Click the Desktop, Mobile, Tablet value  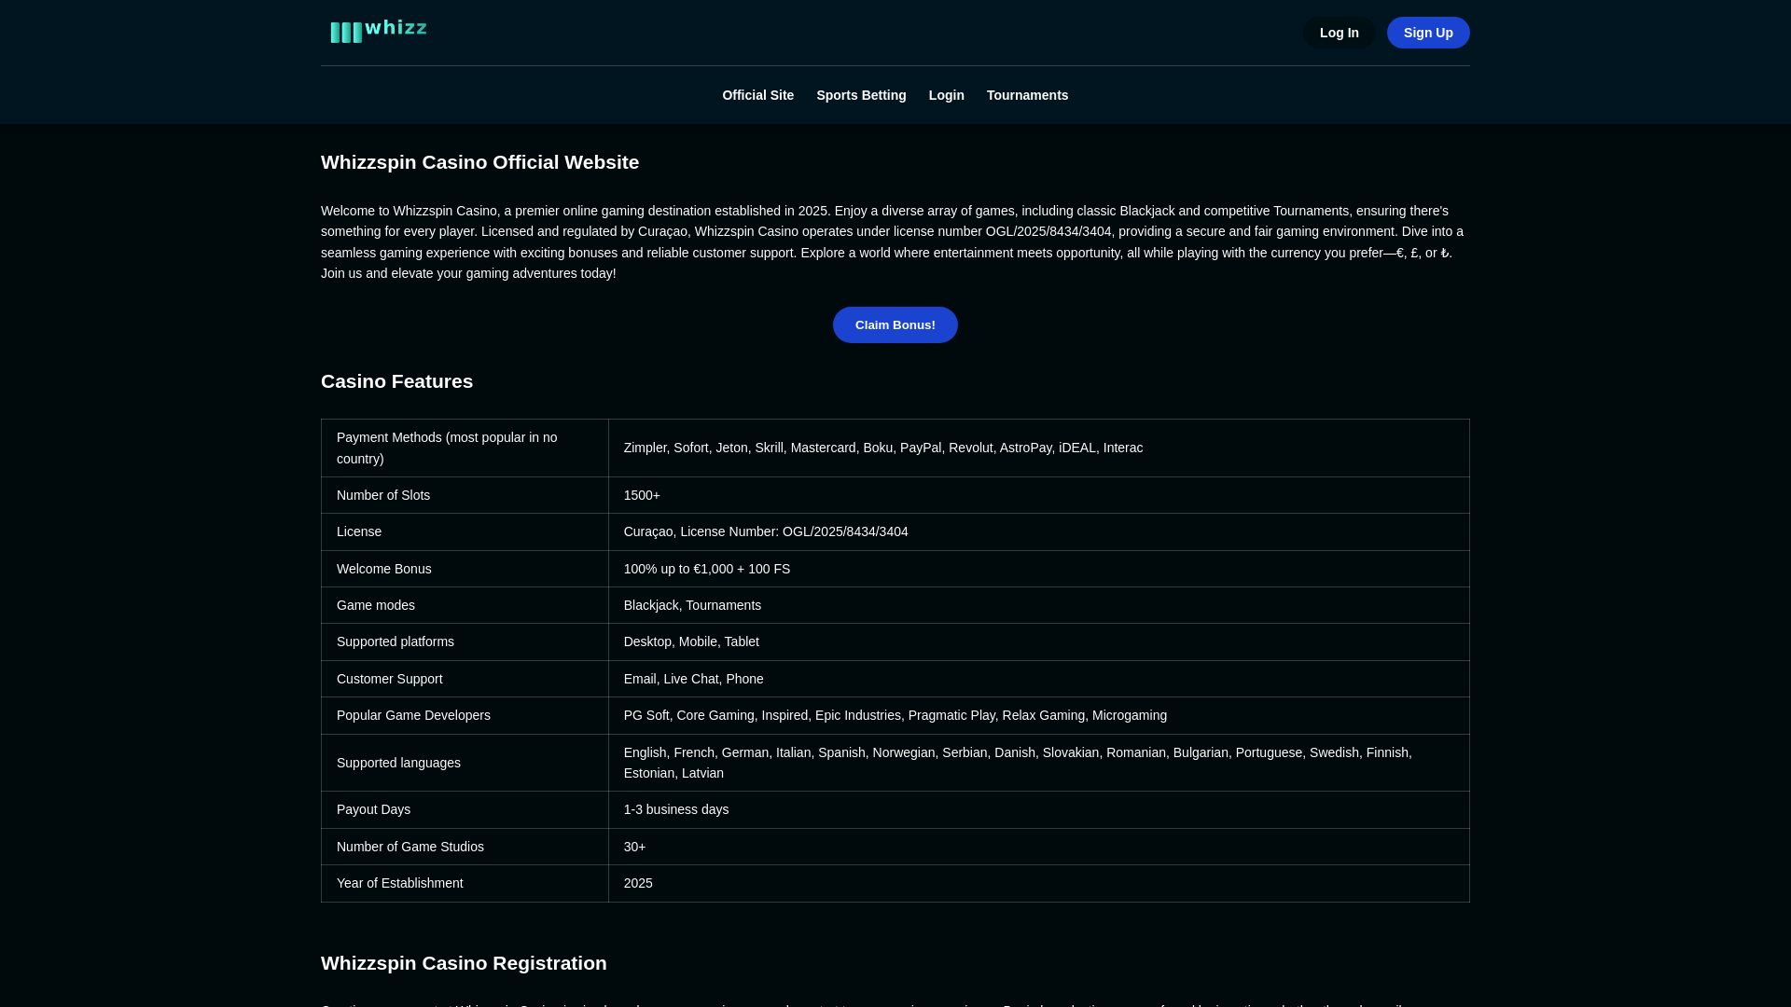691,641
